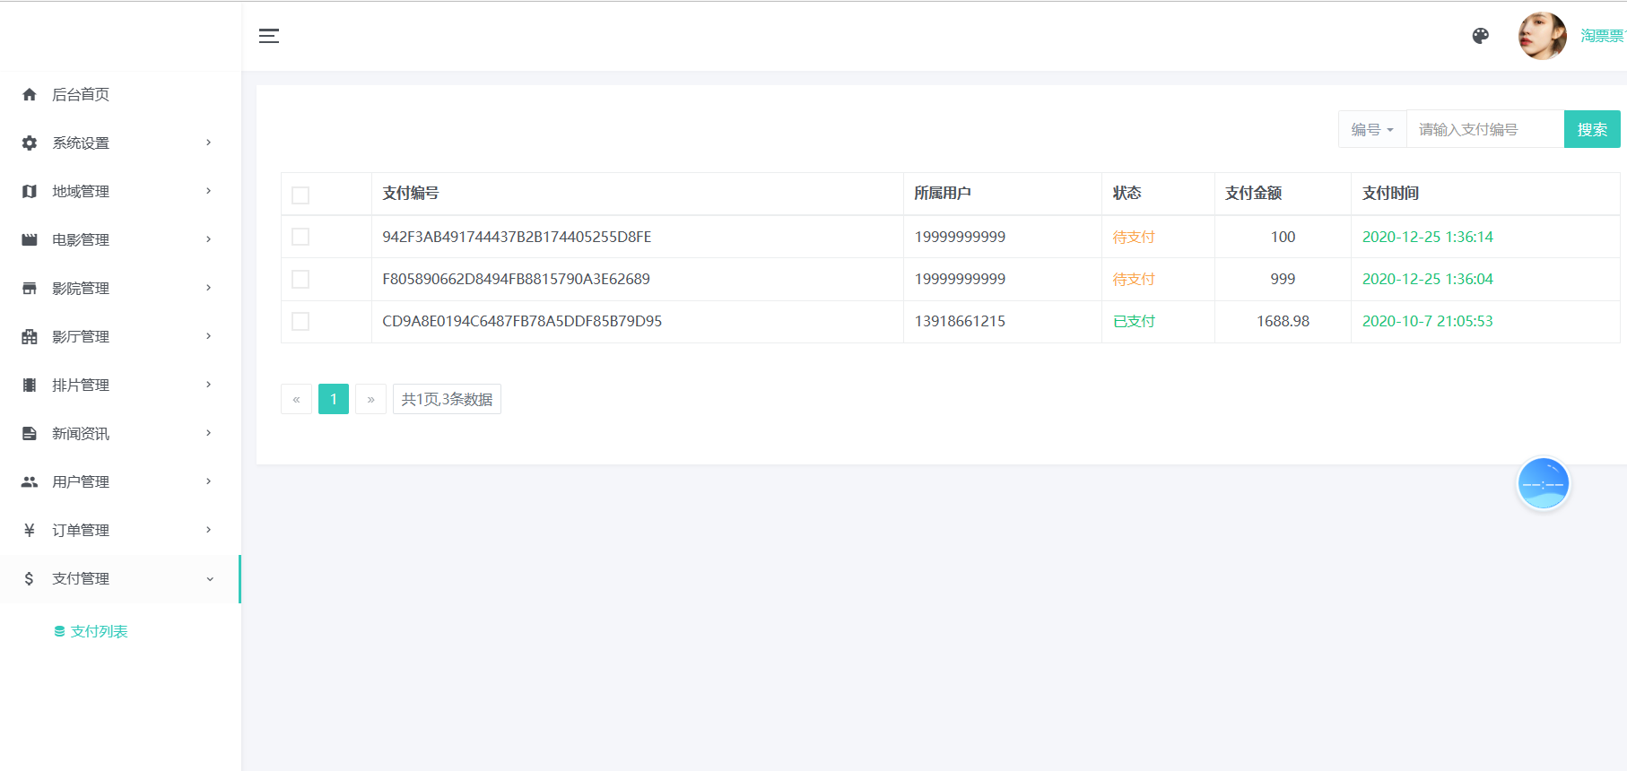This screenshot has width=1627, height=771.
Task: Click the map icon beside 地域管理
Action: tap(30, 191)
